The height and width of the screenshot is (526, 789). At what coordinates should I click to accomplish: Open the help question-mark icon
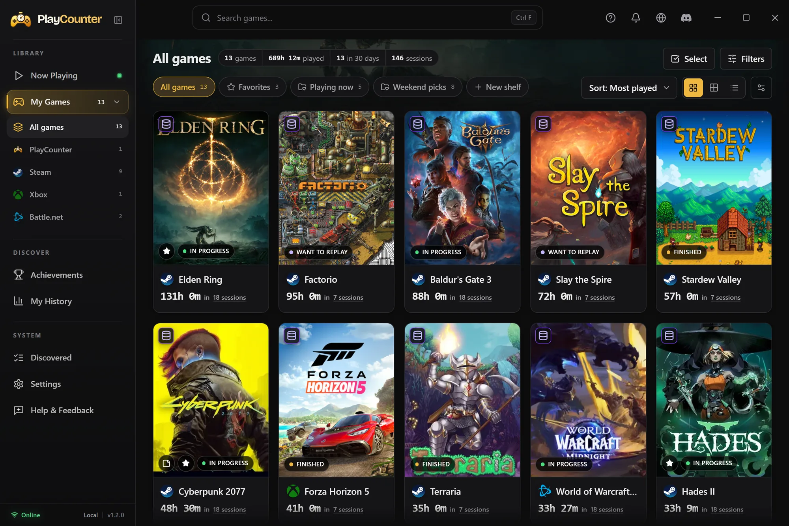point(610,18)
